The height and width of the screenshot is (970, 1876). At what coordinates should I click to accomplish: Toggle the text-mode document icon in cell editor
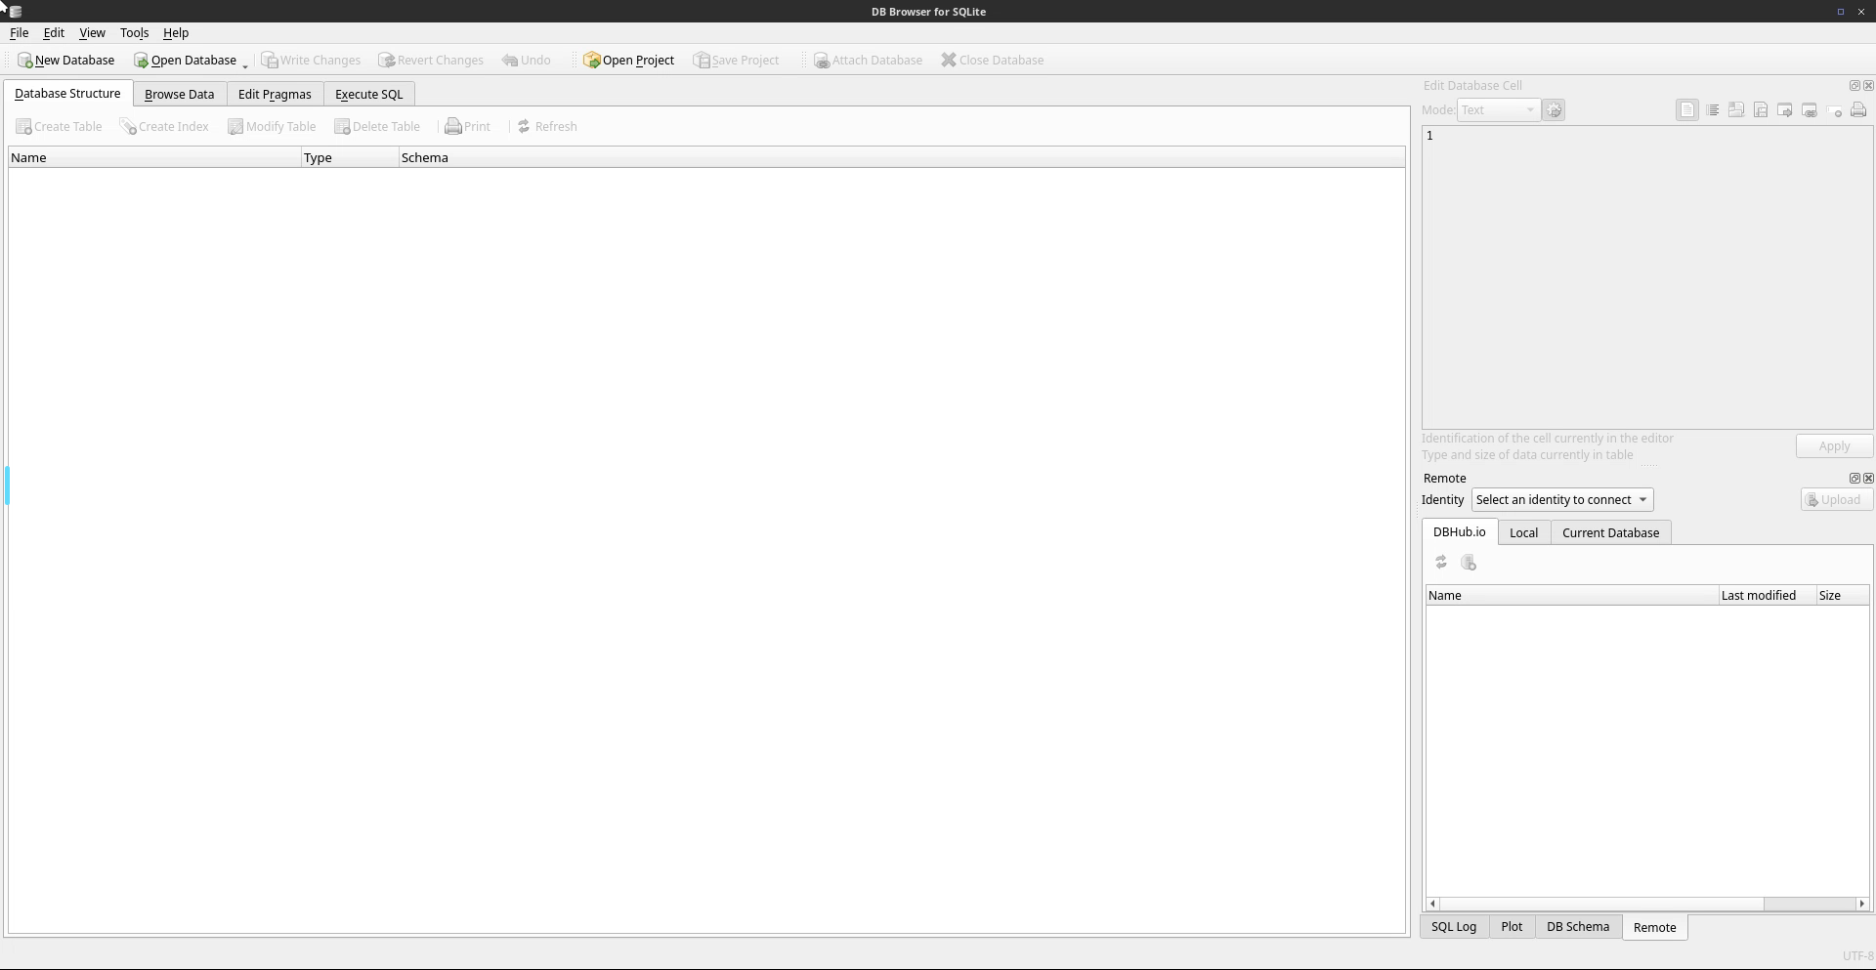tap(1687, 110)
